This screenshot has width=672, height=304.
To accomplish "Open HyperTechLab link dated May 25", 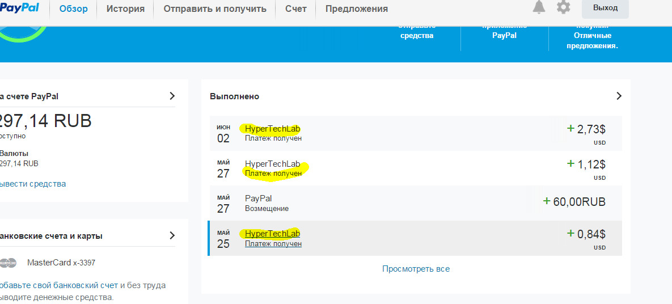I will (x=273, y=234).
